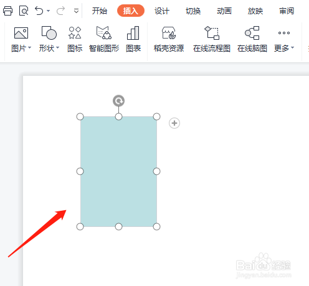This screenshot has width=309, height=286.
Task: Expand the 更多 dropdown arrow
Action: click(293, 48)
